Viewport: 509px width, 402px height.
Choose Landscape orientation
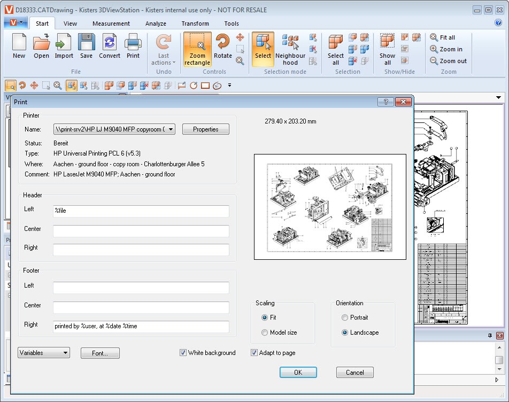pyautogui.click(x=345, y=333)
